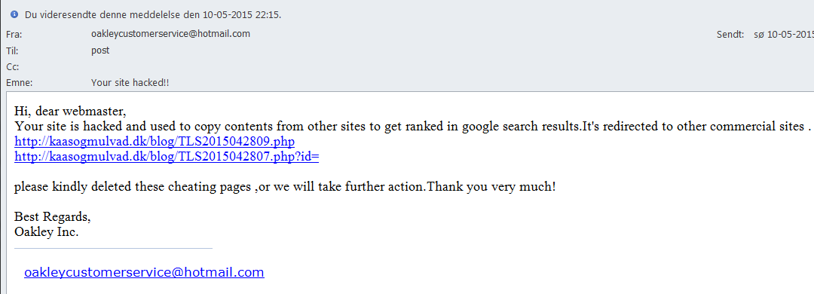This screenshot has width=814, height=294.
Task: Click the 'Hi, dear webmaster,' greeting line
Action: coord(71,112)
